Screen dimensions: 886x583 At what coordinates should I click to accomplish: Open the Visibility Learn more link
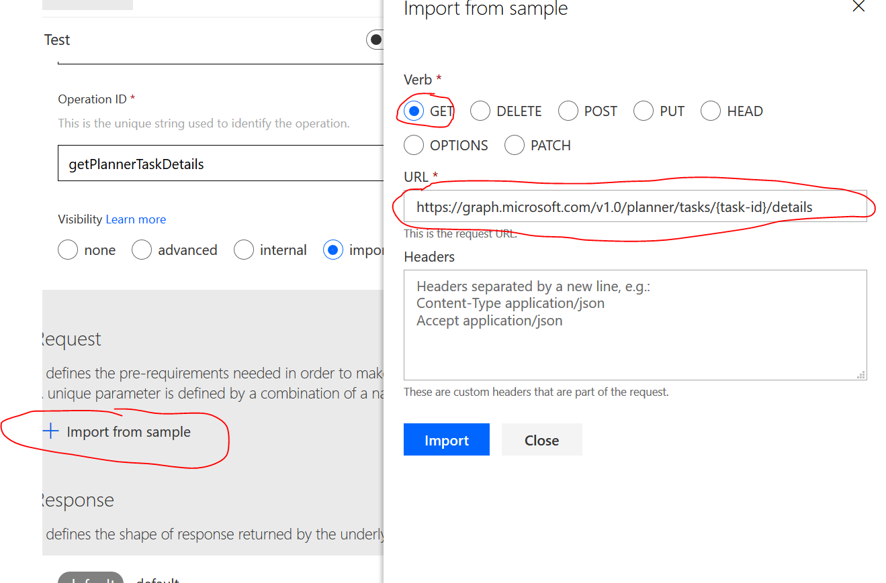coord(136,219)
